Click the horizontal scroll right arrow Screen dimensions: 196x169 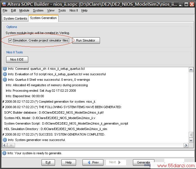pyautogui.click(x=186, y=145)
